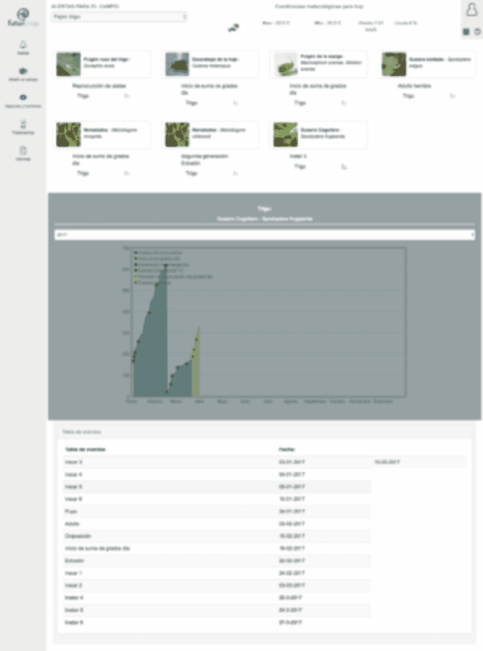Open Alertas from the bell icon
Viewport: 483px width, 651px height.
23,46
